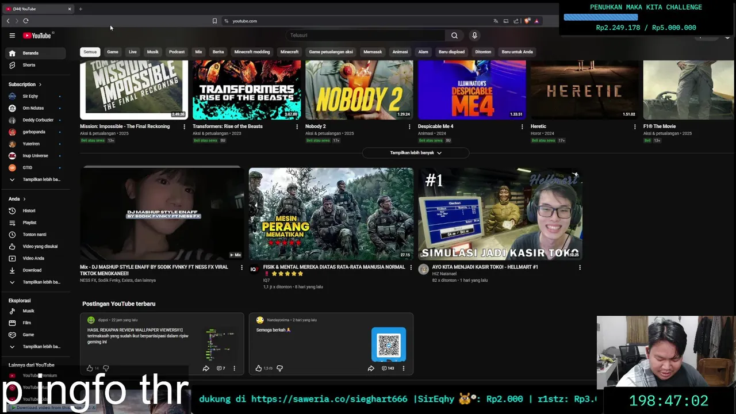The height and width of the screenshot is (414, 736).
Task: Open HIZ Natanael channel name
Action: coord(444,274)
